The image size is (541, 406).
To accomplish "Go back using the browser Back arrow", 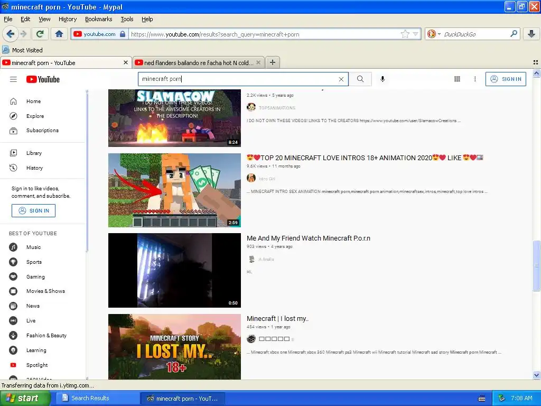I will tap(10, 34).
